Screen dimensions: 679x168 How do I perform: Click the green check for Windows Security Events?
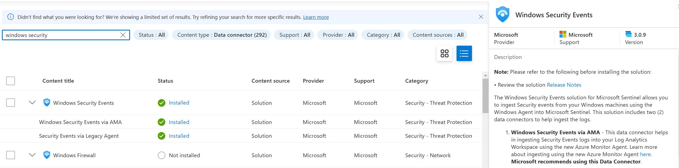click(x=161, y=103)
